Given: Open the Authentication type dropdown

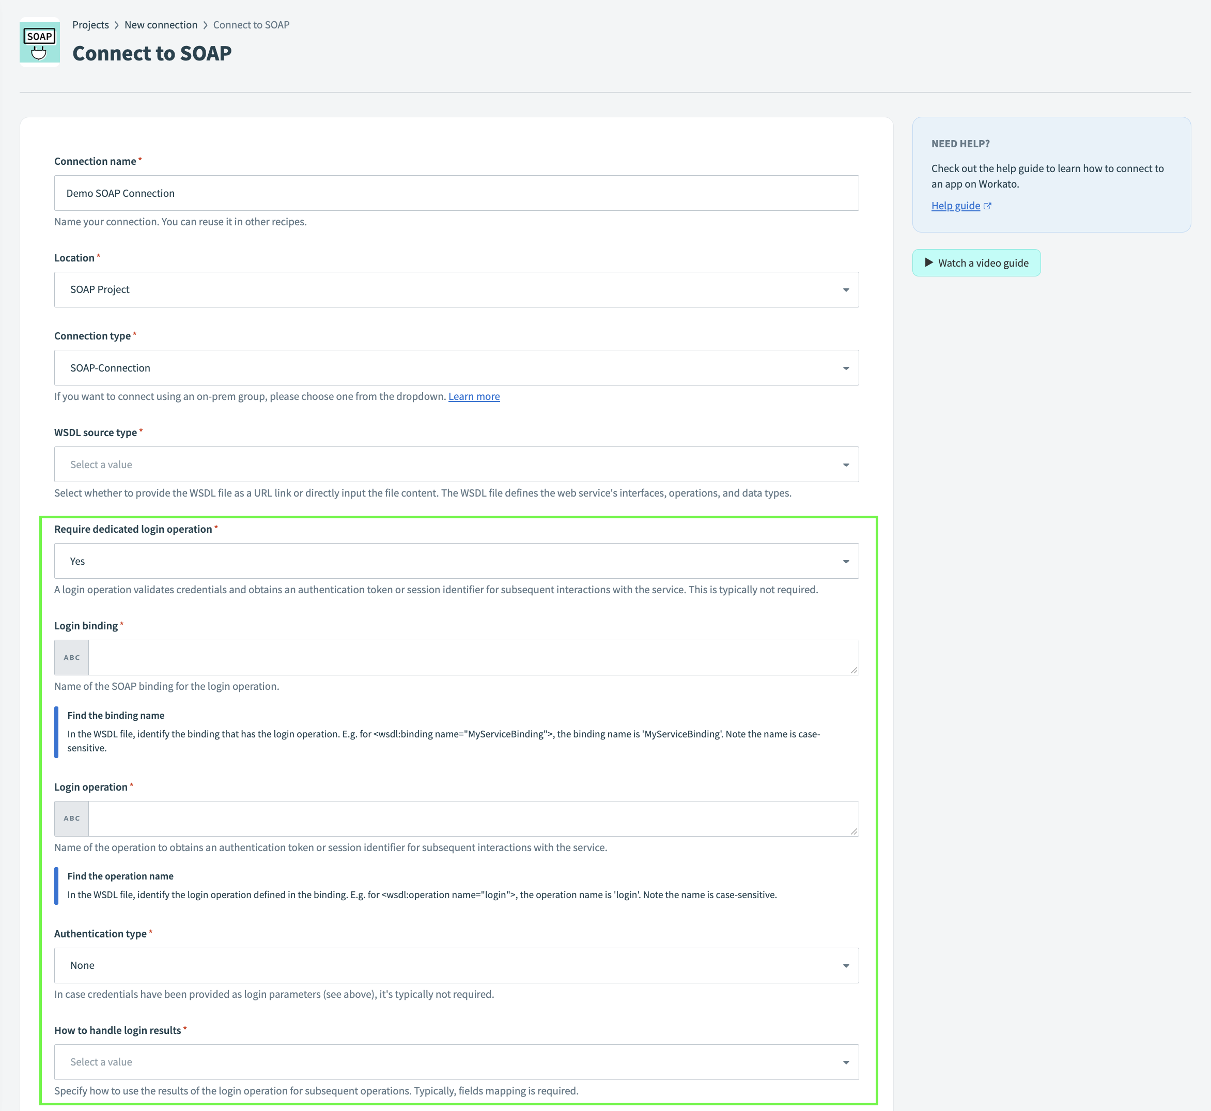Looking at the screenshot, I should click(x=456, y=965).
